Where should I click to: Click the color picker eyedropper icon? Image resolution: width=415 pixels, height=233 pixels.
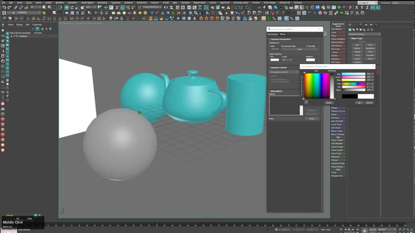coord(306,102)
